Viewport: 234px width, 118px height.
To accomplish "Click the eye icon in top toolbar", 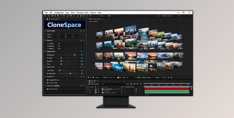I will [x=71, y=16].
